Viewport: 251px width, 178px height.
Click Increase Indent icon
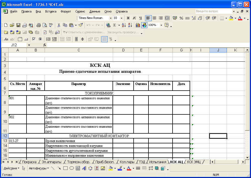coord(214,18)
